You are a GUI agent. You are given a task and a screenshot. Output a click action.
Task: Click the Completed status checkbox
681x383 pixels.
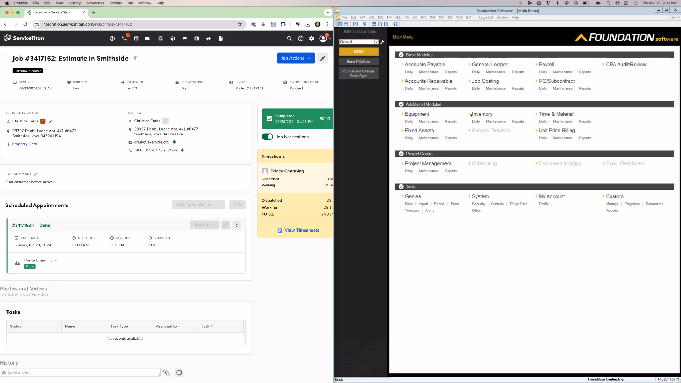pos(270,119)
